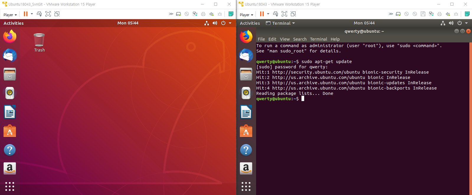Image resolution: width=472 pixels, height=195 pixels.
Task: Open Player menu in the right Ubuntu18043 window
Action: 246,15
